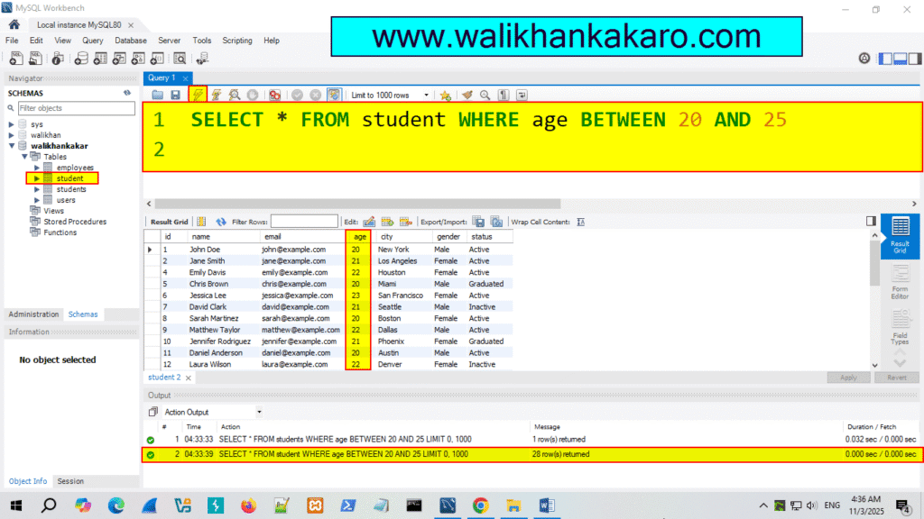Open Google Chrome from the taskbar

tap(480, 505)
